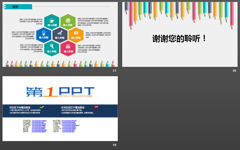Image resolution: width=240 pixels, height=150 pixels.
Task: Click the green checkmark icon on slide 19
Action: click(42, 108)
